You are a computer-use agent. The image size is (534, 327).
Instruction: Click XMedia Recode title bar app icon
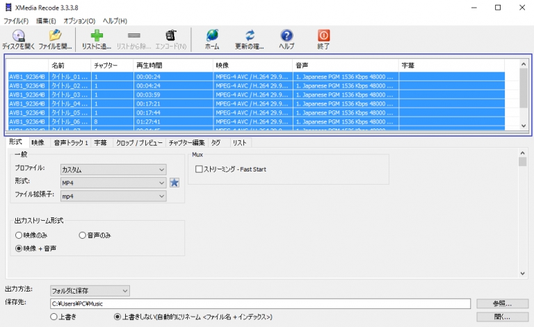tap(8, 8)
